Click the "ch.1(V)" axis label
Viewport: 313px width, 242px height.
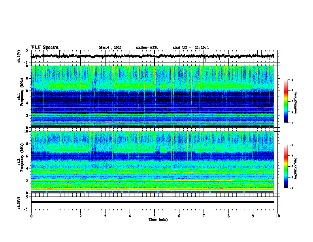pos(19,56)
